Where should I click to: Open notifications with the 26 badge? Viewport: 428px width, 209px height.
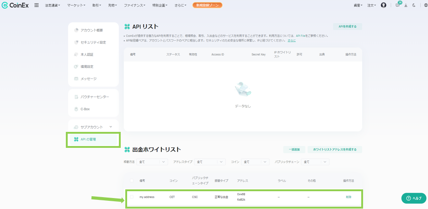pos(398,5)
